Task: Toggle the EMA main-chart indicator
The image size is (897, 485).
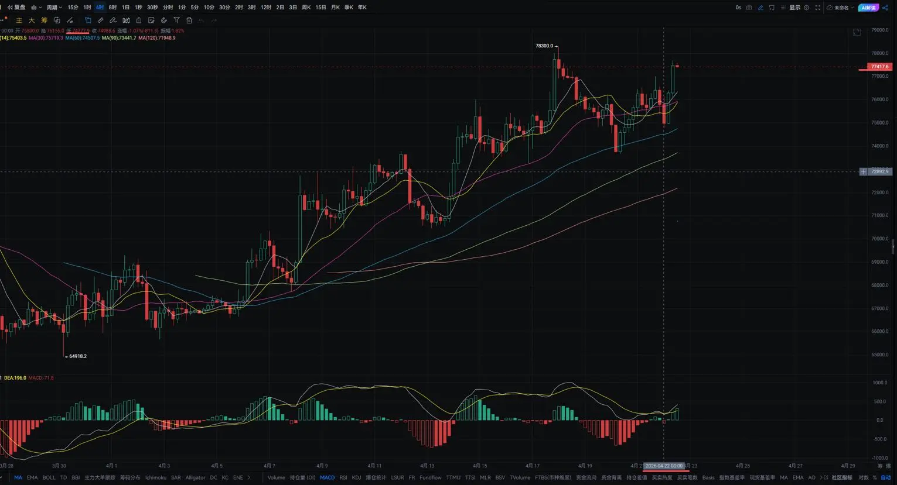Action: pyautogui.click(x=32, y=477)
